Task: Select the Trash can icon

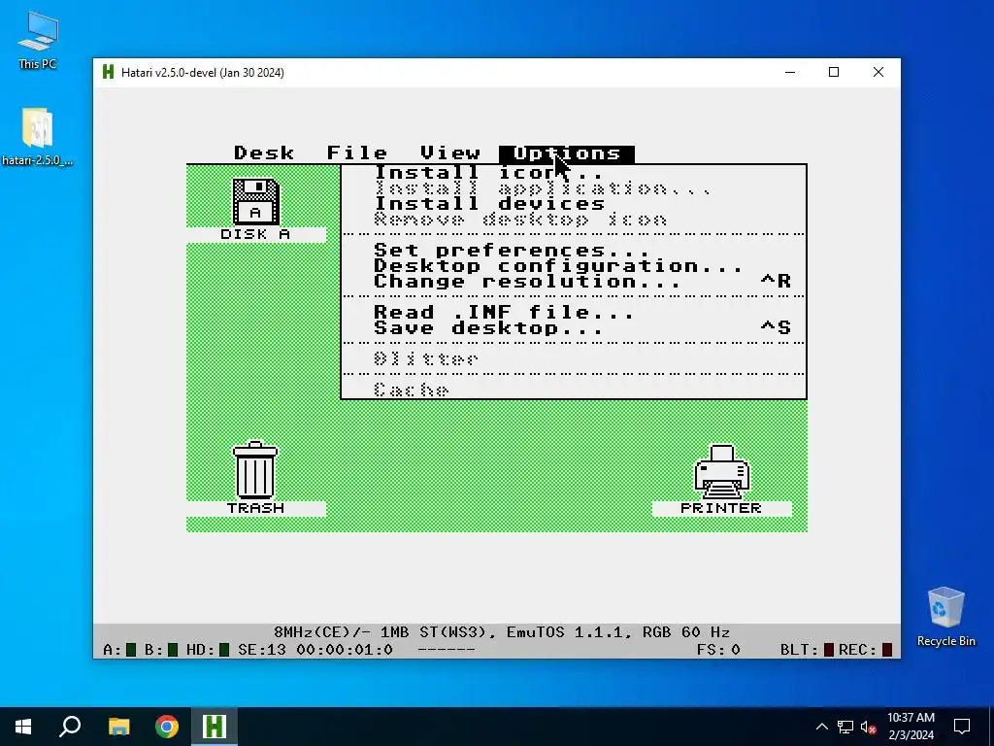Action: (255, 470)
